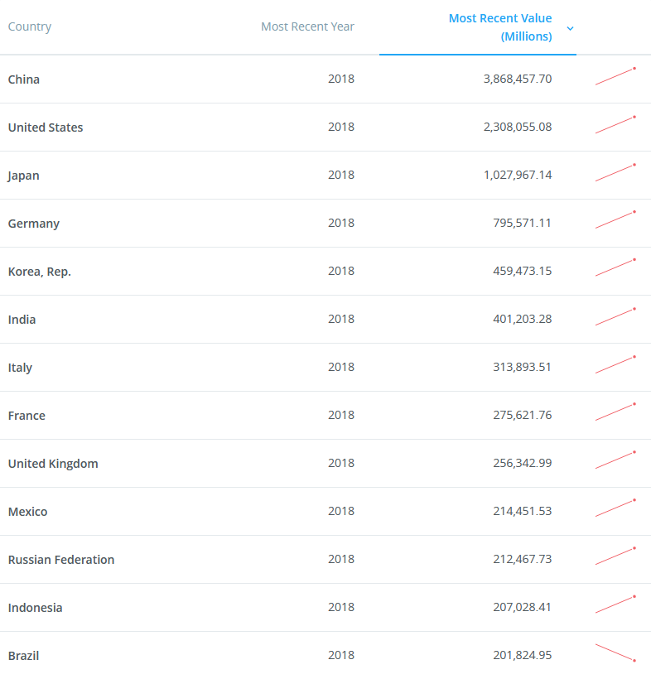View Germany's sparkline trend graph
The image size is (651, 679).
(x=615, y=220)
